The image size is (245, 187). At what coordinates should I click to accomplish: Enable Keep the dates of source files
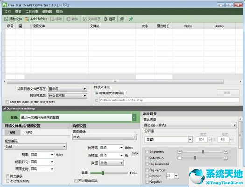7,102
